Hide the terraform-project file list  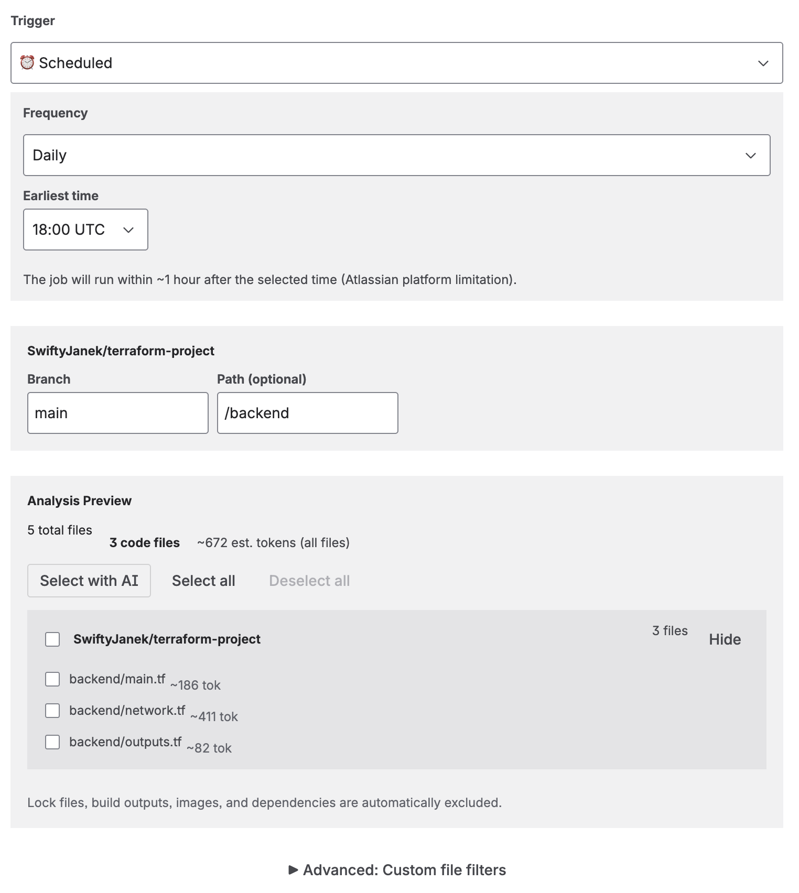(725, 639)
